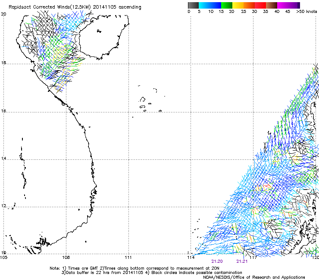Click the 'Times are GMT' note line
Image resolution: width=319 pixels, height=280 pixels.
[134, 268]
